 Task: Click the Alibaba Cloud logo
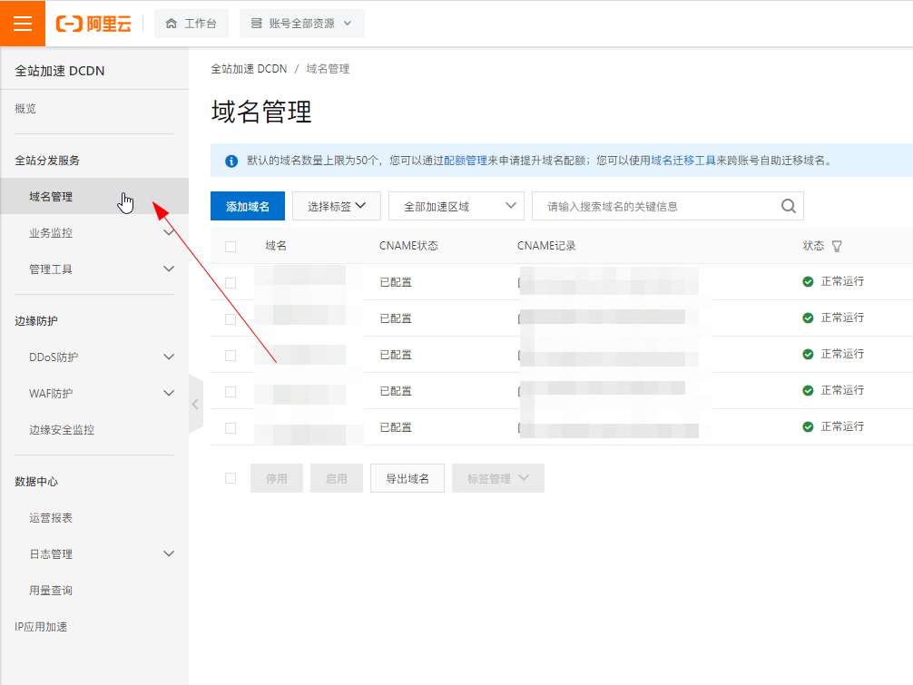tap(93, 24)
